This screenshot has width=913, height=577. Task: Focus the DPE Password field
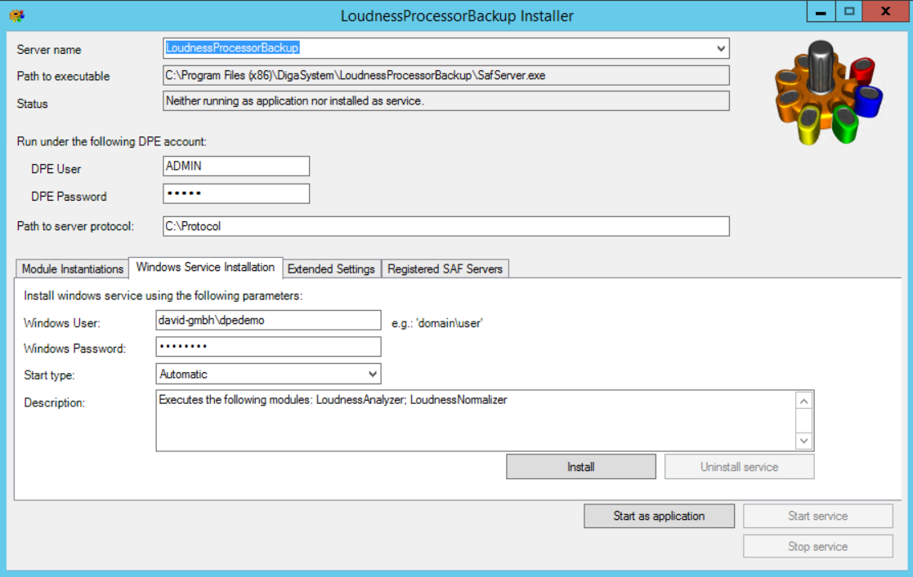click(x=236, y=194)
